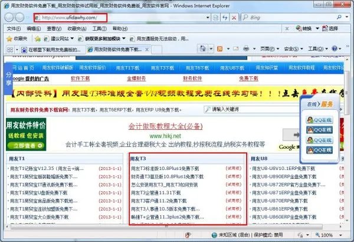Open the 用友通服务无法启动 favorites link
This screenshot has width=354, height=242.
[x=159, y=38]
